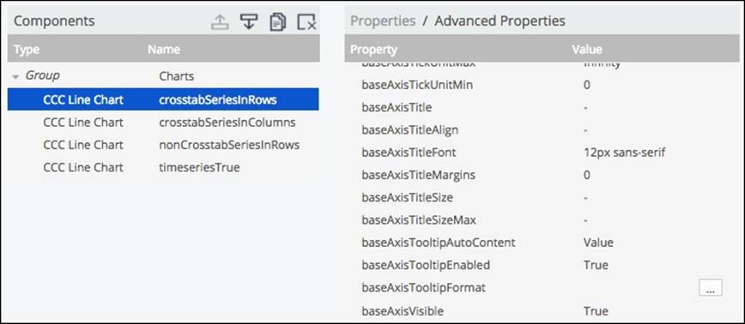Toggle the baseAxisTooltipEnabled True value
The height and width of the screenshot is (324, 745).
(596, 265)
